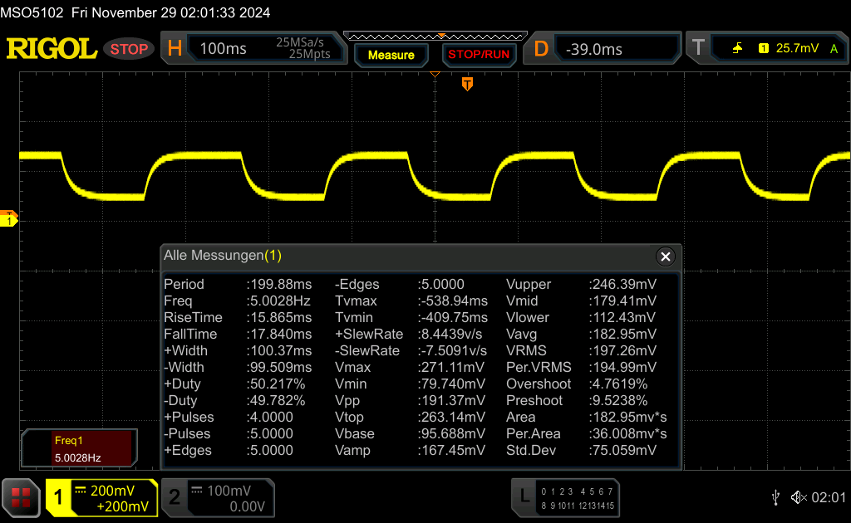Click the H horizontal timebase icon
The image size is (851, 523).
(175, 49)
